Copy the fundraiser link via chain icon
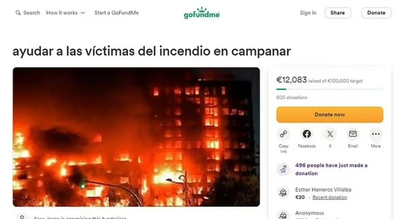Viewport: 394px width, 219px height. tap(284, 134)
